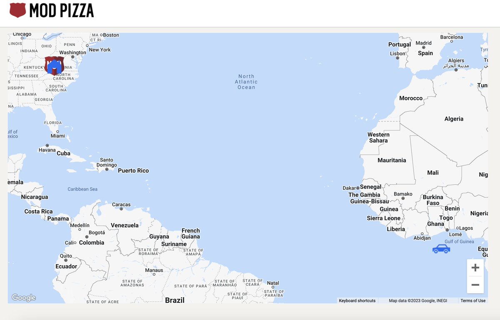The image size is (500, 320).
Task: Click the Florida state label
Action: coord(53,123)
